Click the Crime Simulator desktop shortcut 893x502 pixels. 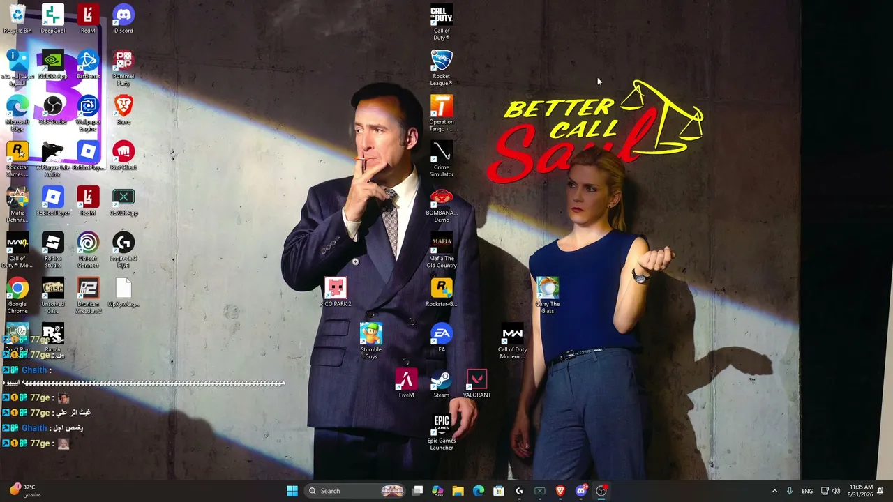pos(442,160)
